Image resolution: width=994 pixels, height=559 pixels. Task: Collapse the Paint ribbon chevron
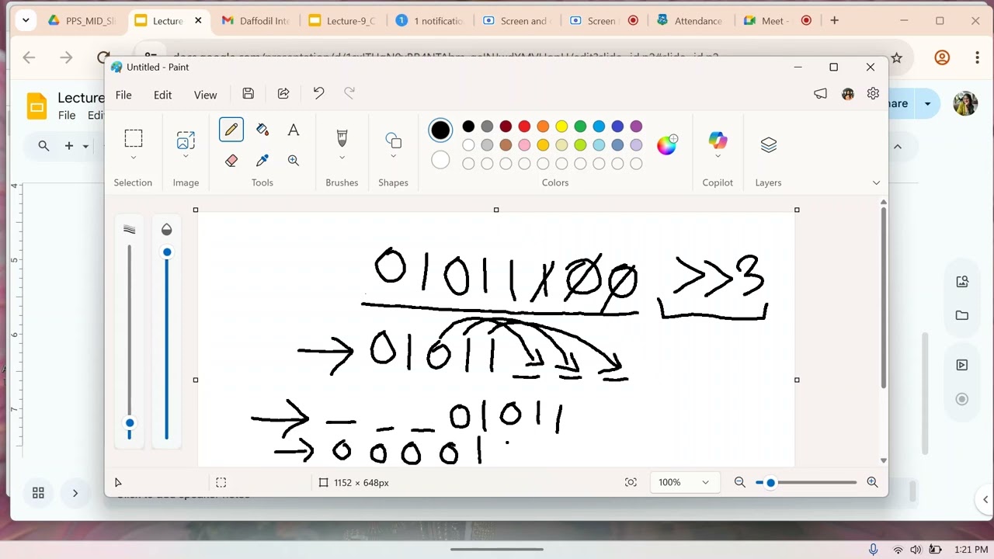tap(876, 182)
